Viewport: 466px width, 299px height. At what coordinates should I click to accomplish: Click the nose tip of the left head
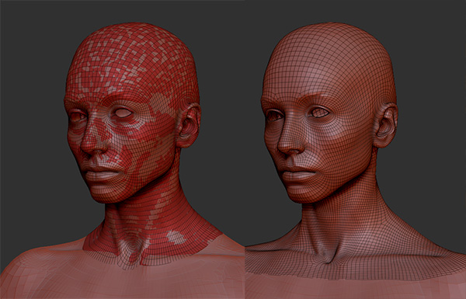(x=92, y=147)
